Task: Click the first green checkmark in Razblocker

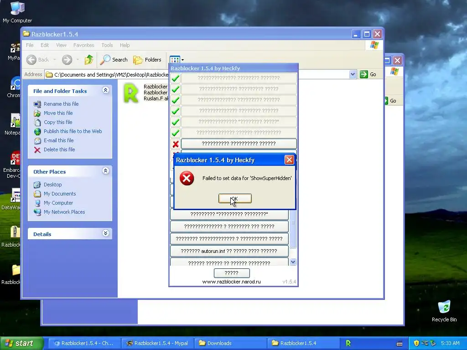Action: tap(176, 78)
